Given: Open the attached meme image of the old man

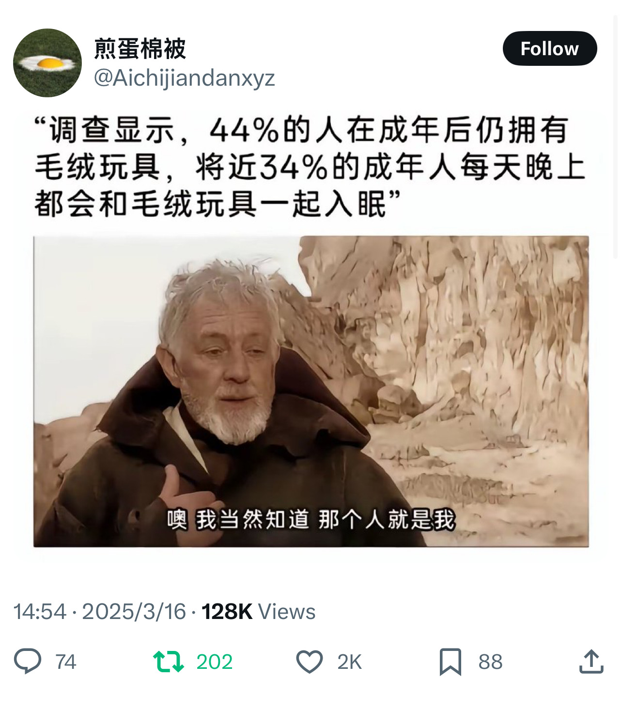Looking at the screenshot, I should pos(311,391).
